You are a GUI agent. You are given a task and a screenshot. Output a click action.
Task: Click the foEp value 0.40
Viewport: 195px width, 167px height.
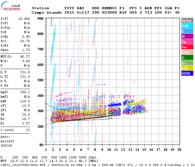(26, 36)
